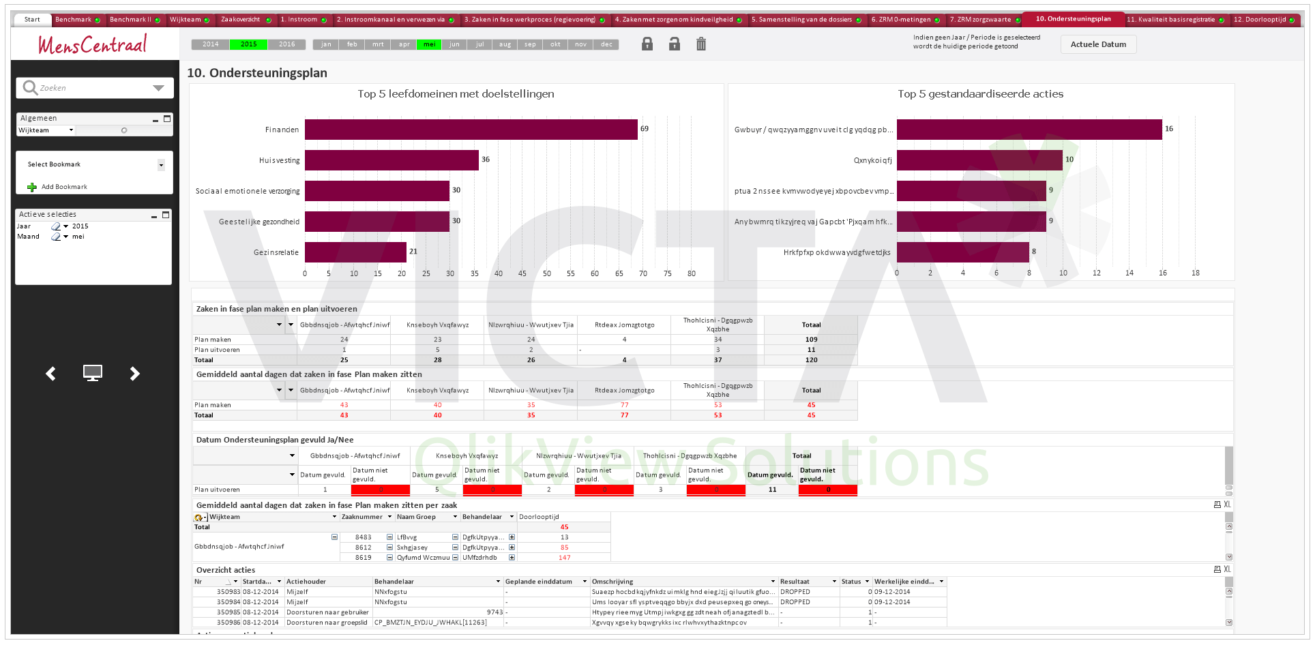Open the Resultaat column filter dropdown
This screenshot has height=645, width=1315.
(x=834, y=582)
